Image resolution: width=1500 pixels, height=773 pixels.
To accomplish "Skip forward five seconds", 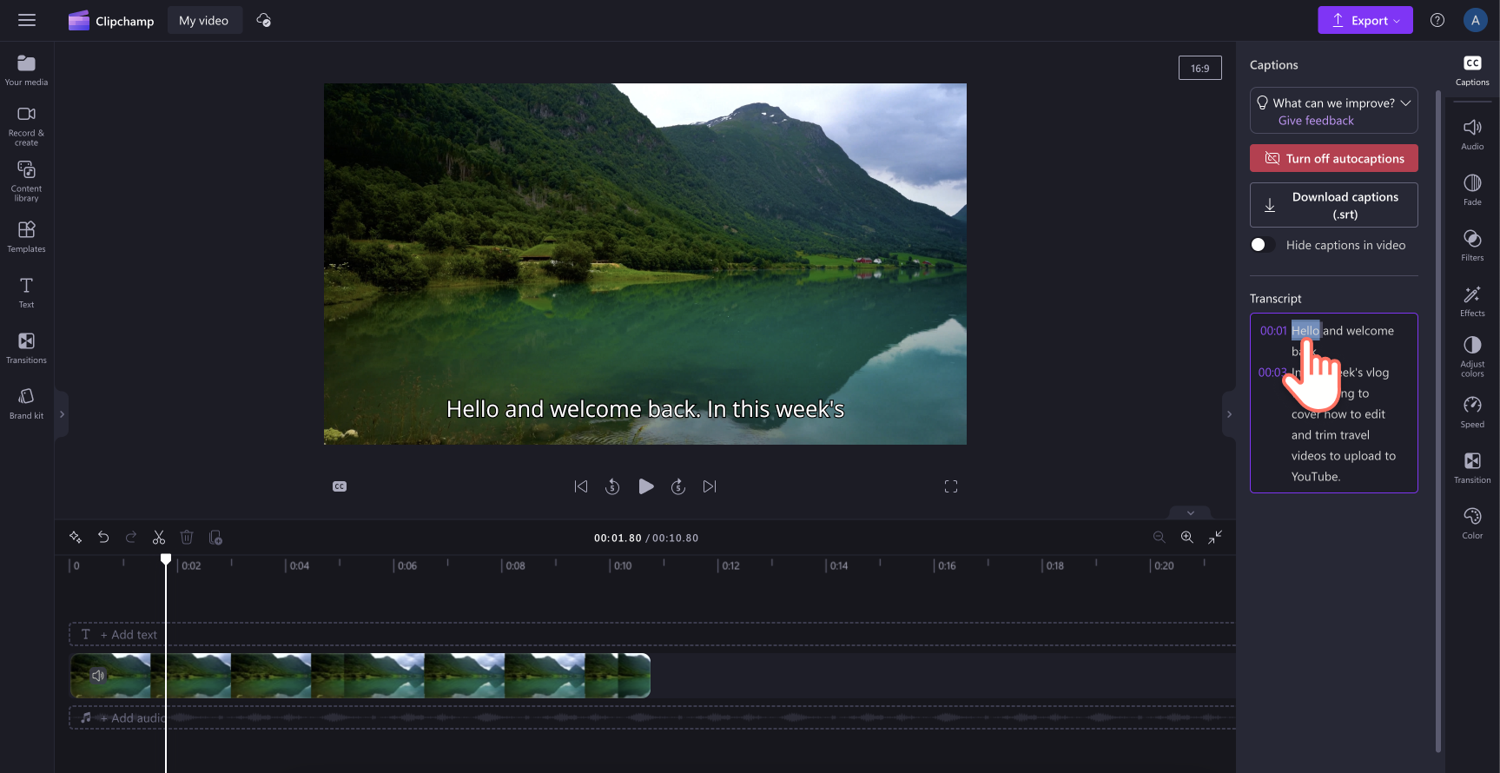I will click(x=678, y=486).
